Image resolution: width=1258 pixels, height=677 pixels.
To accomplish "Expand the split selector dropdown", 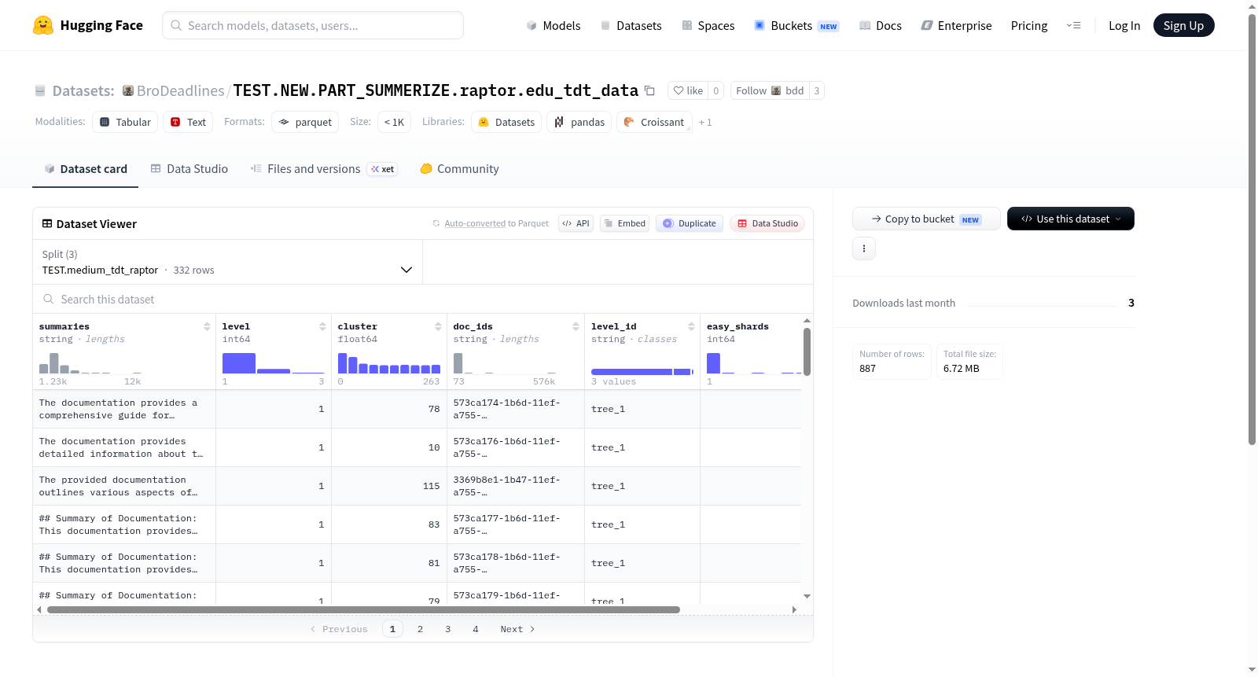I will (228, 262).
